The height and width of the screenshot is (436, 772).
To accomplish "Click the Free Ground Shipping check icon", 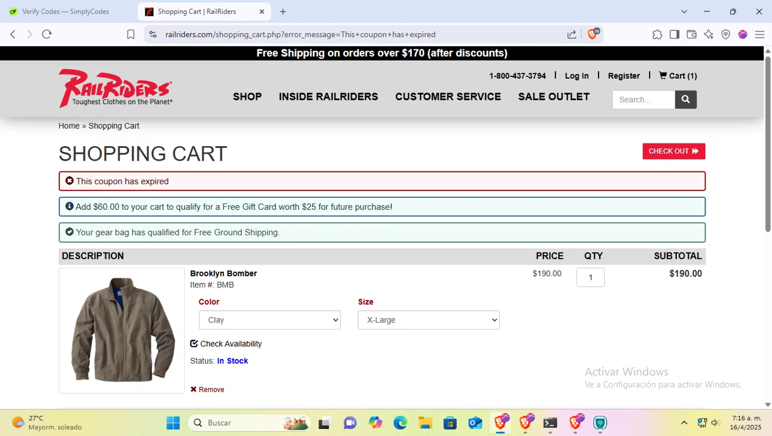I will pos(69,232).
